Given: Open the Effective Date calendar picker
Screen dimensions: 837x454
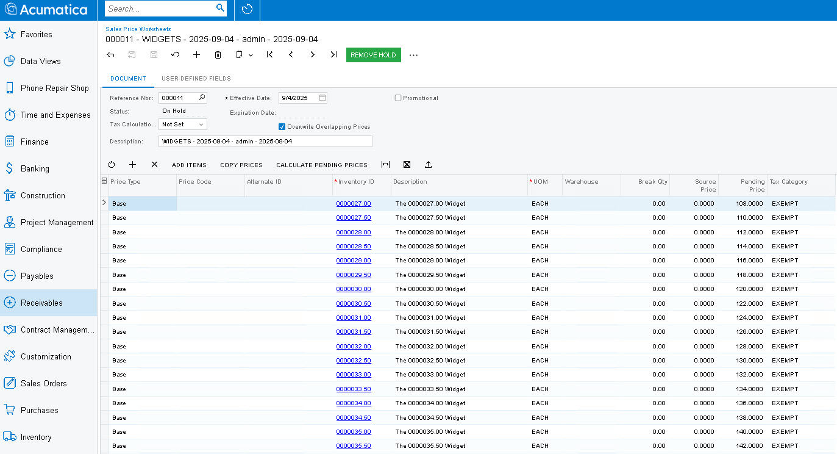Looking at the screenshot, I should [x=322, y=98].
